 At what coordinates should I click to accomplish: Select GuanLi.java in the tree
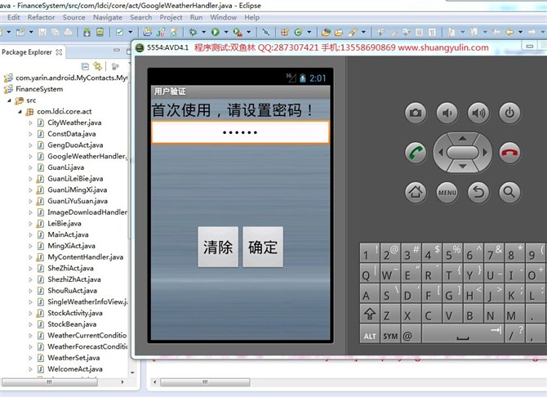tap(65, 167)
